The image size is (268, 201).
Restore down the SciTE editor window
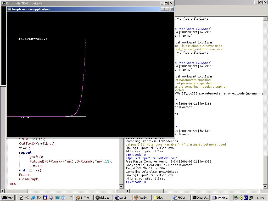click(x=260, y=2)
